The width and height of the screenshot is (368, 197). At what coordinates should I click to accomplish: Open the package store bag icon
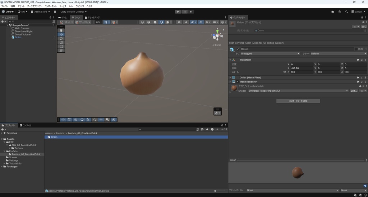(55, 12)
